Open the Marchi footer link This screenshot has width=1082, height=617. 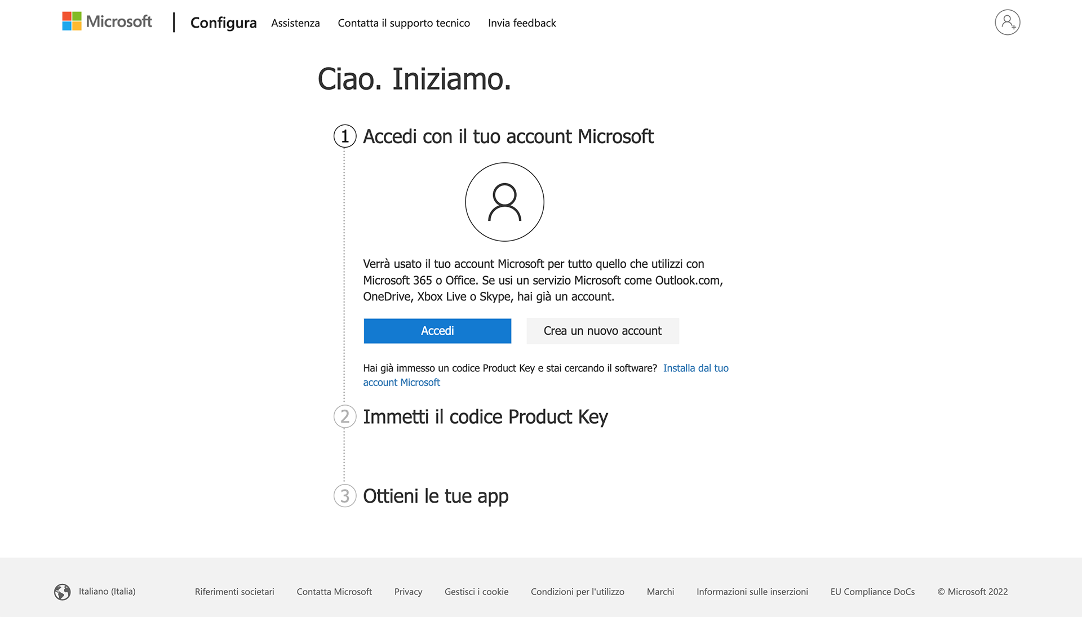[660, 592]
